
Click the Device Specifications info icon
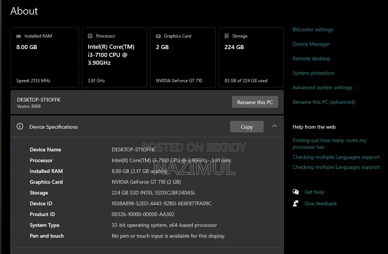tap(20, 126)
